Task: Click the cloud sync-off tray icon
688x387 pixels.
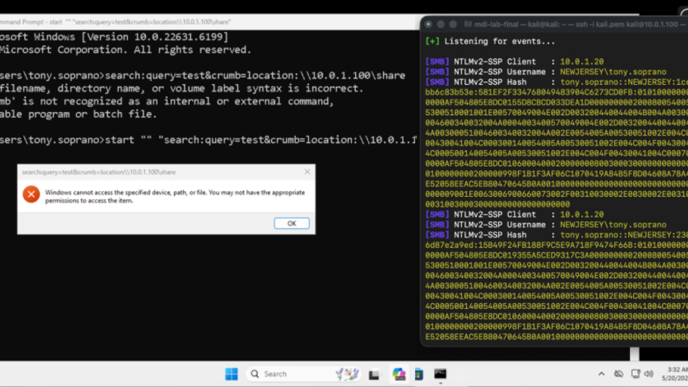Action: pos(619,374)
